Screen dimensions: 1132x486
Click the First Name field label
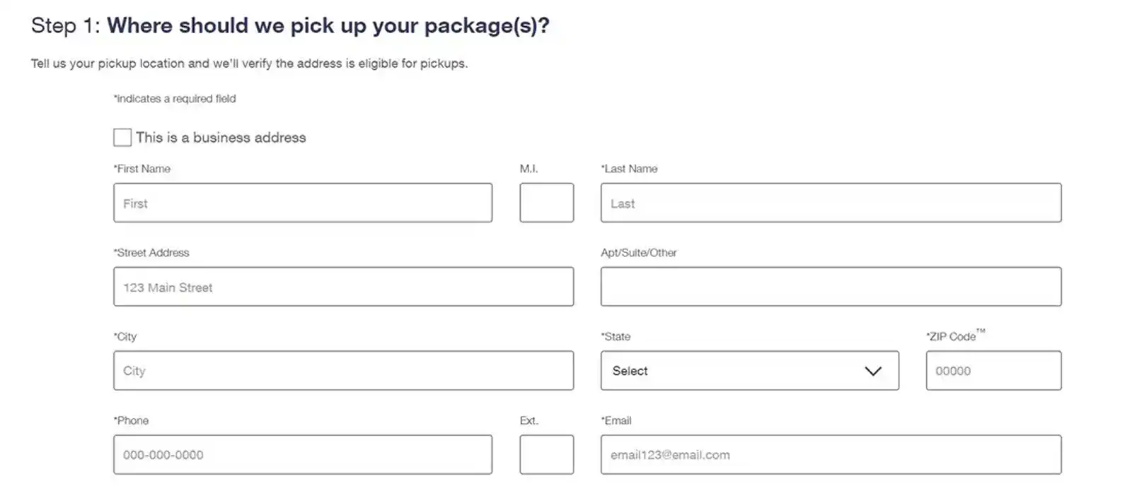tap(142, 169)
